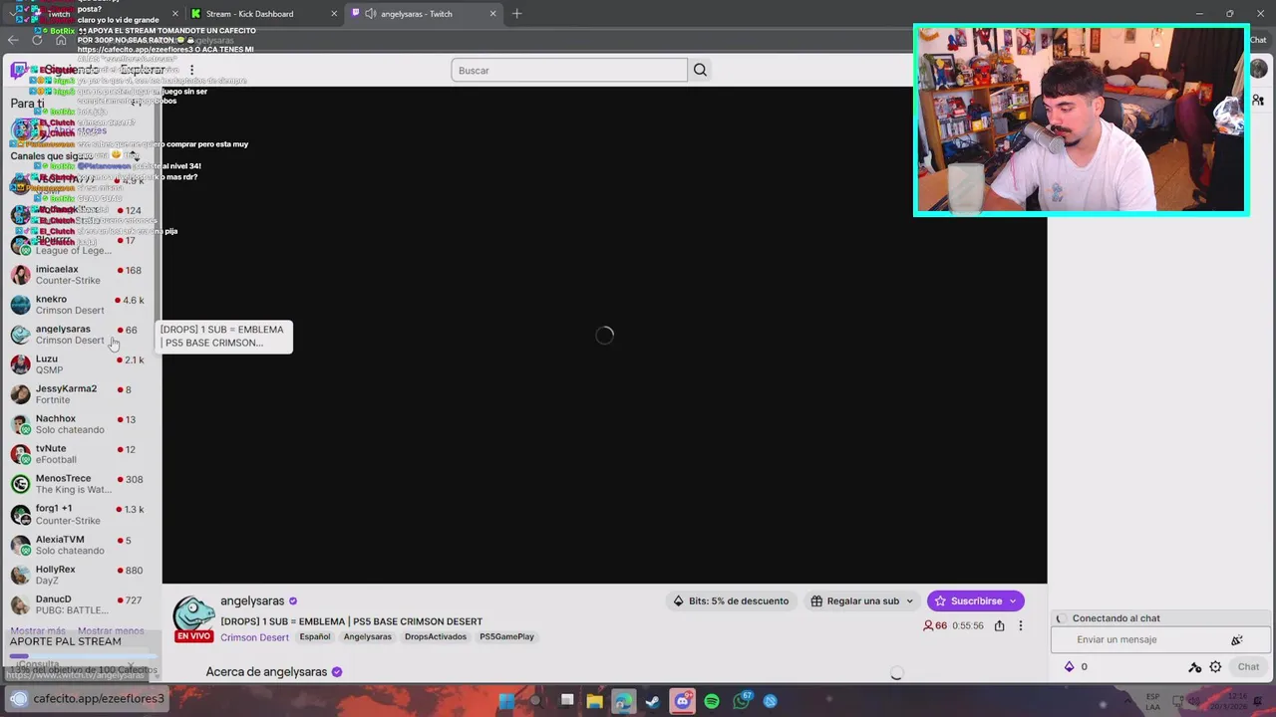Open imicaelax channel in sidebar
This screenshot has width=1276, height=717.
coord(80,275)
